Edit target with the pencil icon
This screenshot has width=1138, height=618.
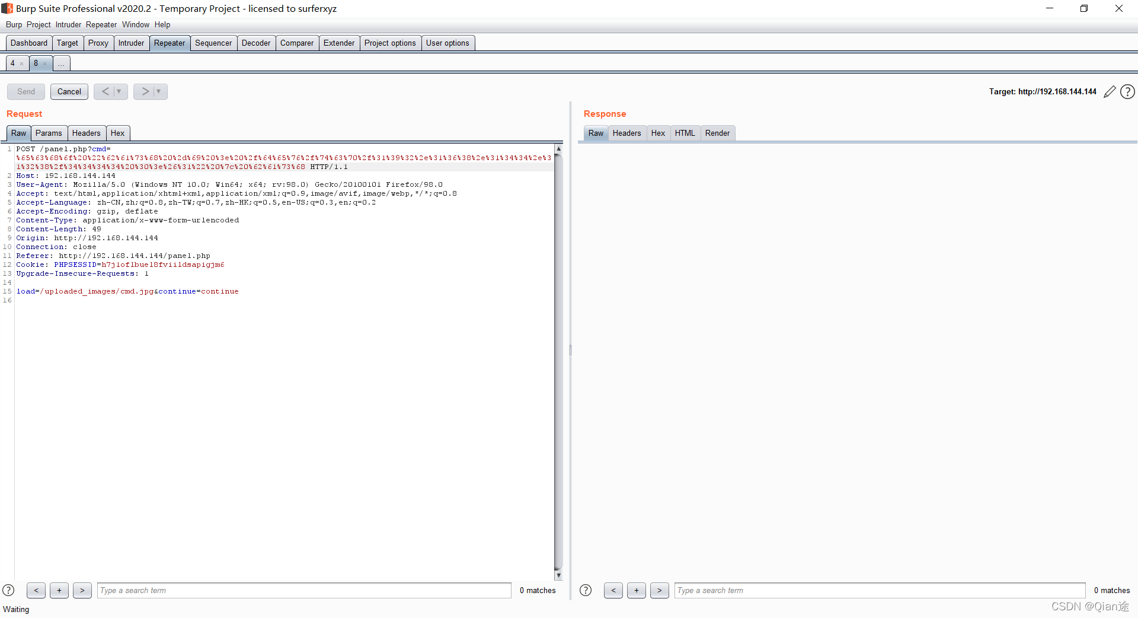pos(1110,92)
